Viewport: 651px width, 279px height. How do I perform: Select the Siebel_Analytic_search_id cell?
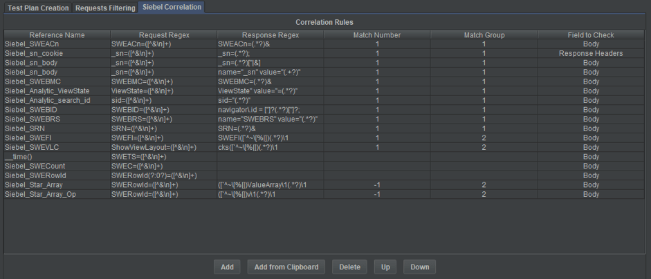pos(57,100)
